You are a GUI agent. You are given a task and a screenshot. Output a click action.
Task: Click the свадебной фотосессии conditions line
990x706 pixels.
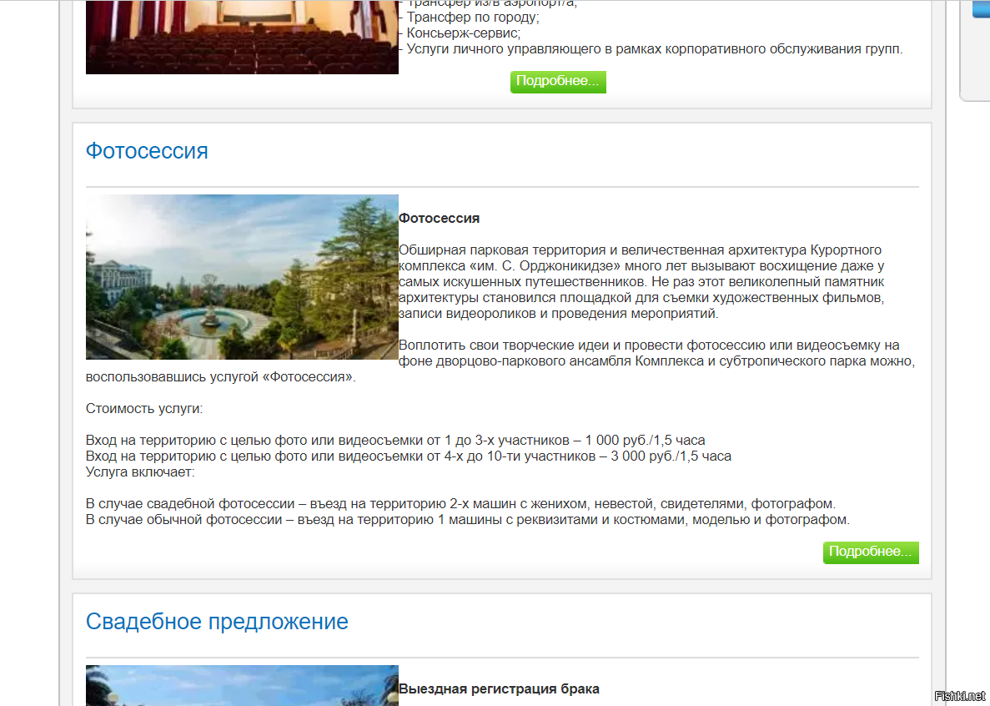coord(460,504)
